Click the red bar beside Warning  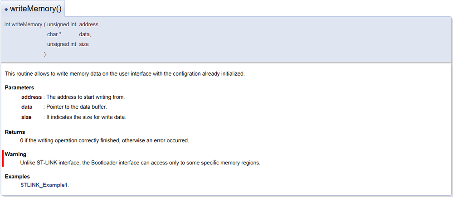click(3, 159)
